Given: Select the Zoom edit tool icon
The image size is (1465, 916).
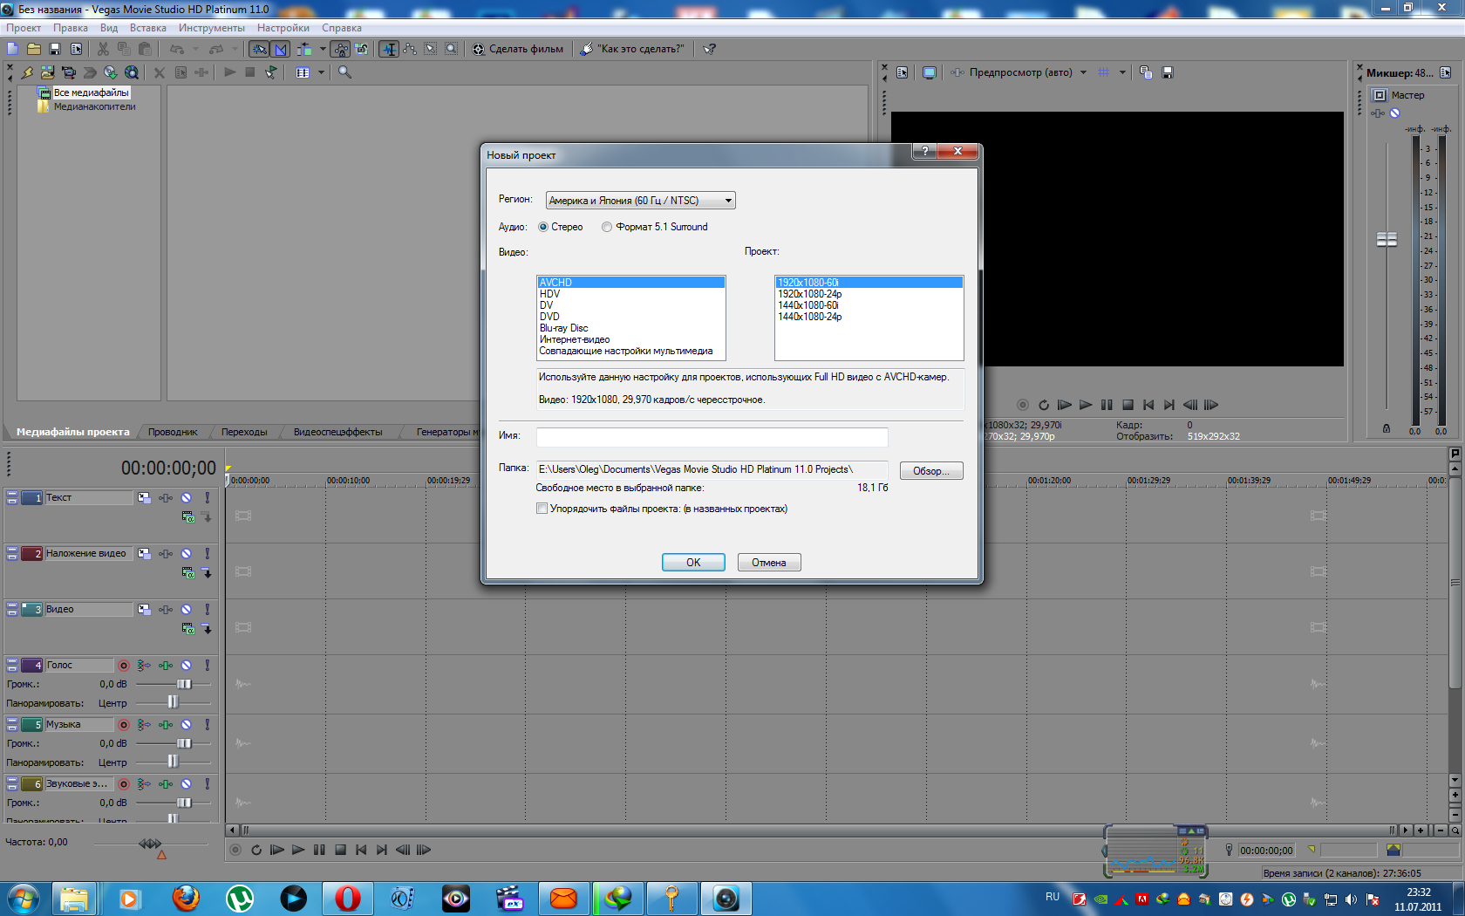Looking at the screenshot, I should point(451,49).
